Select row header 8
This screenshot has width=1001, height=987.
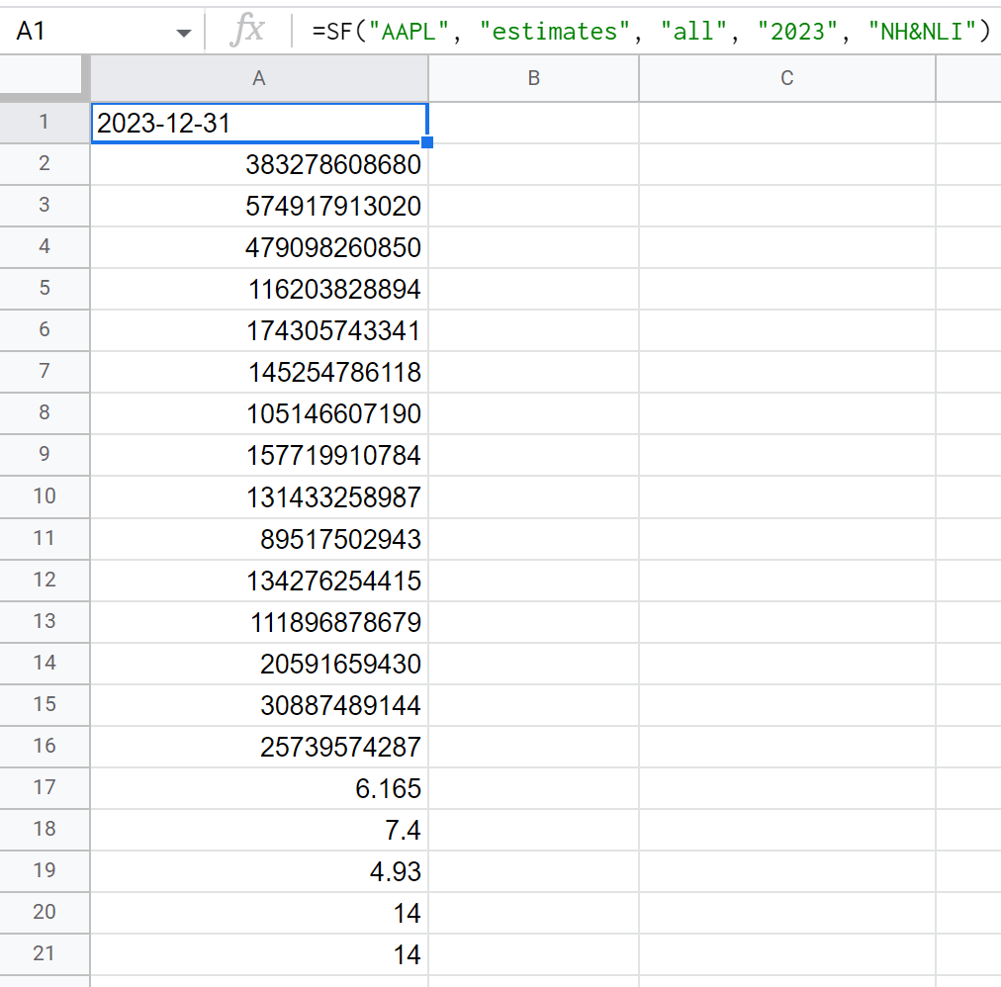pyautogui.click(x=45, y=413)
